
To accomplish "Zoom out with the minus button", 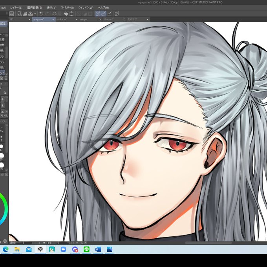I will 35,243.
